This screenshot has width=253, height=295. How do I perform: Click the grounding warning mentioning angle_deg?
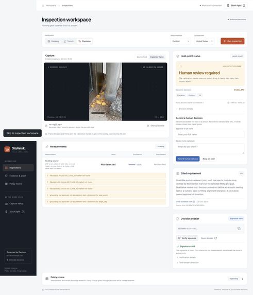106,202
